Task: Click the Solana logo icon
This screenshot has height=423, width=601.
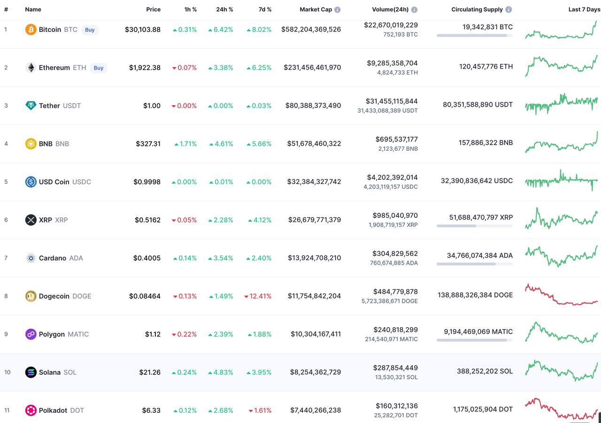Action: [31, 372]
